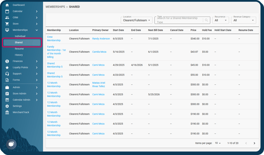The width and height of the screenshot is (264, 155).
Task: Expand the Forms submenu chevron
Action: point(37,80)
